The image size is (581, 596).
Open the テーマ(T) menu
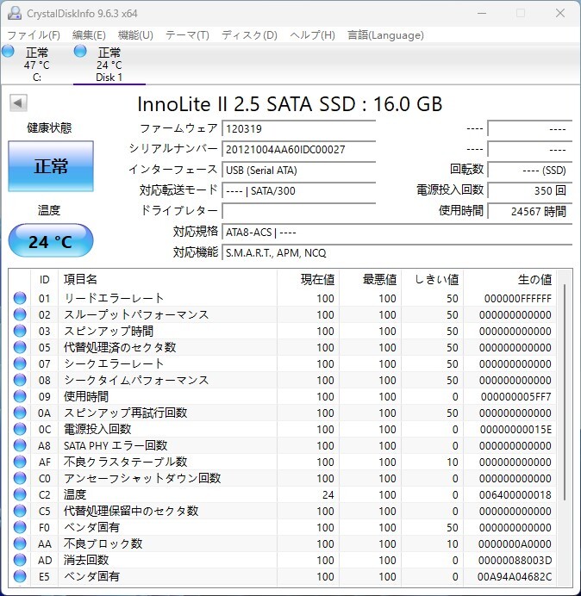pyautogui.click(x=187, y=35)
